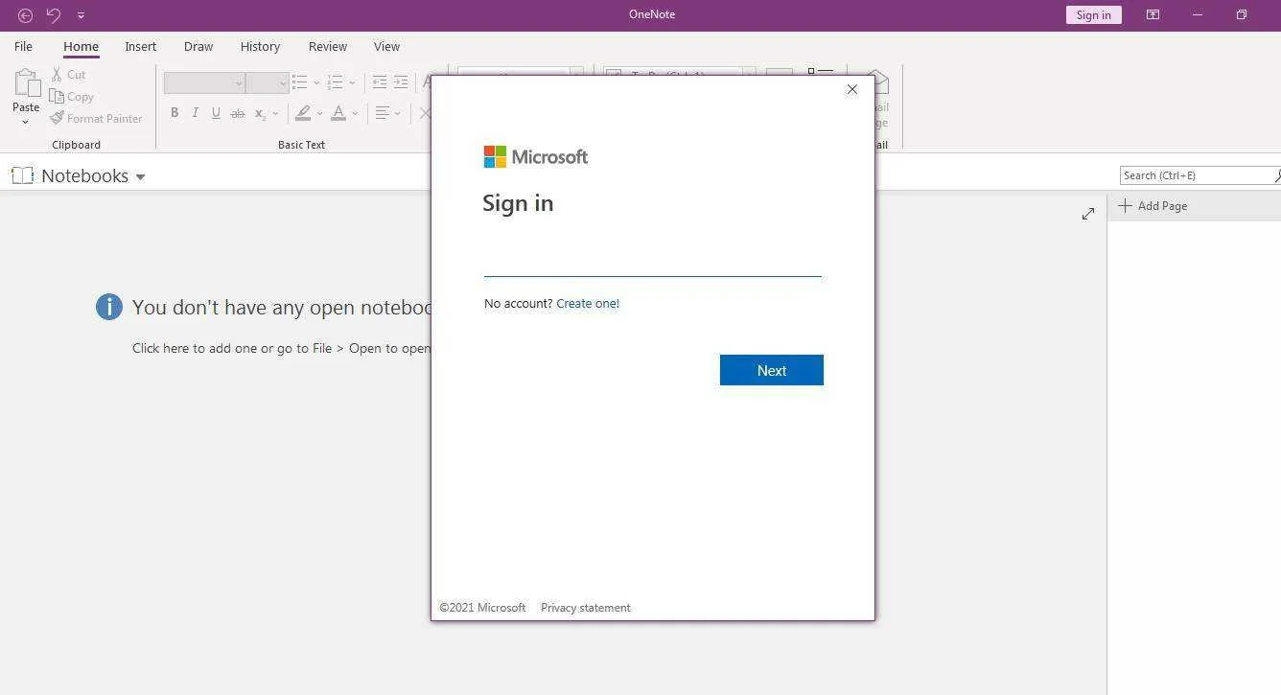The image size is (1281, 695).
Task: Click the Cut scissors icon
Action: 57,74
